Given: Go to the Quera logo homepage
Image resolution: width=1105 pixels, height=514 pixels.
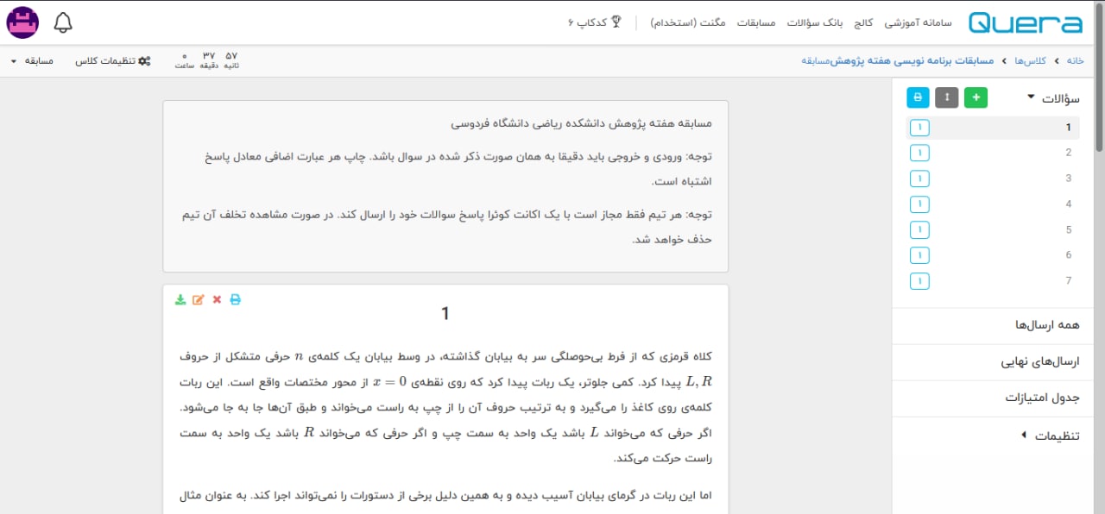Looking at the screenshot, I should (x=1025, y=22).
